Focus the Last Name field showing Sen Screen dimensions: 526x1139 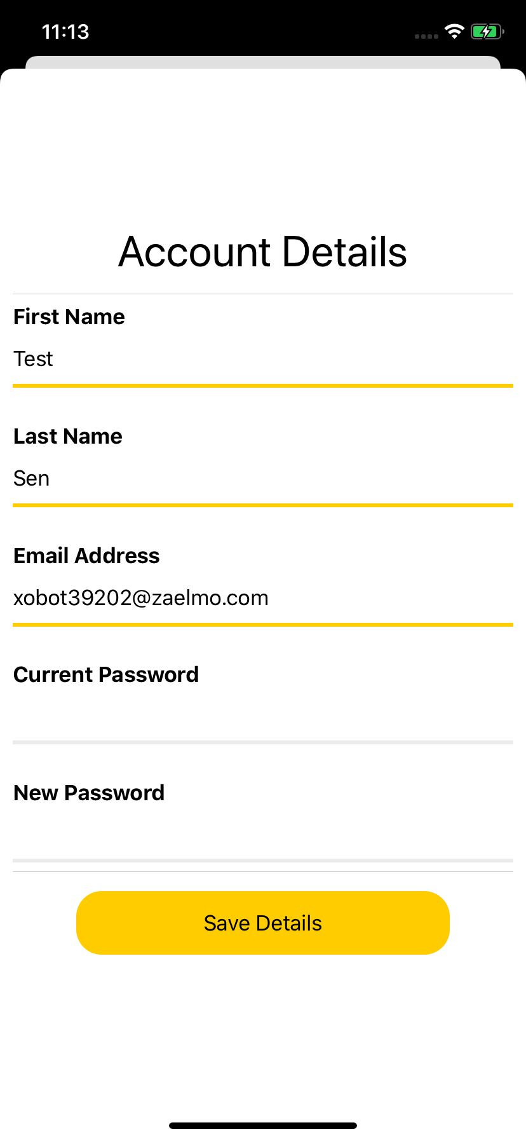(x=263, y=479)
